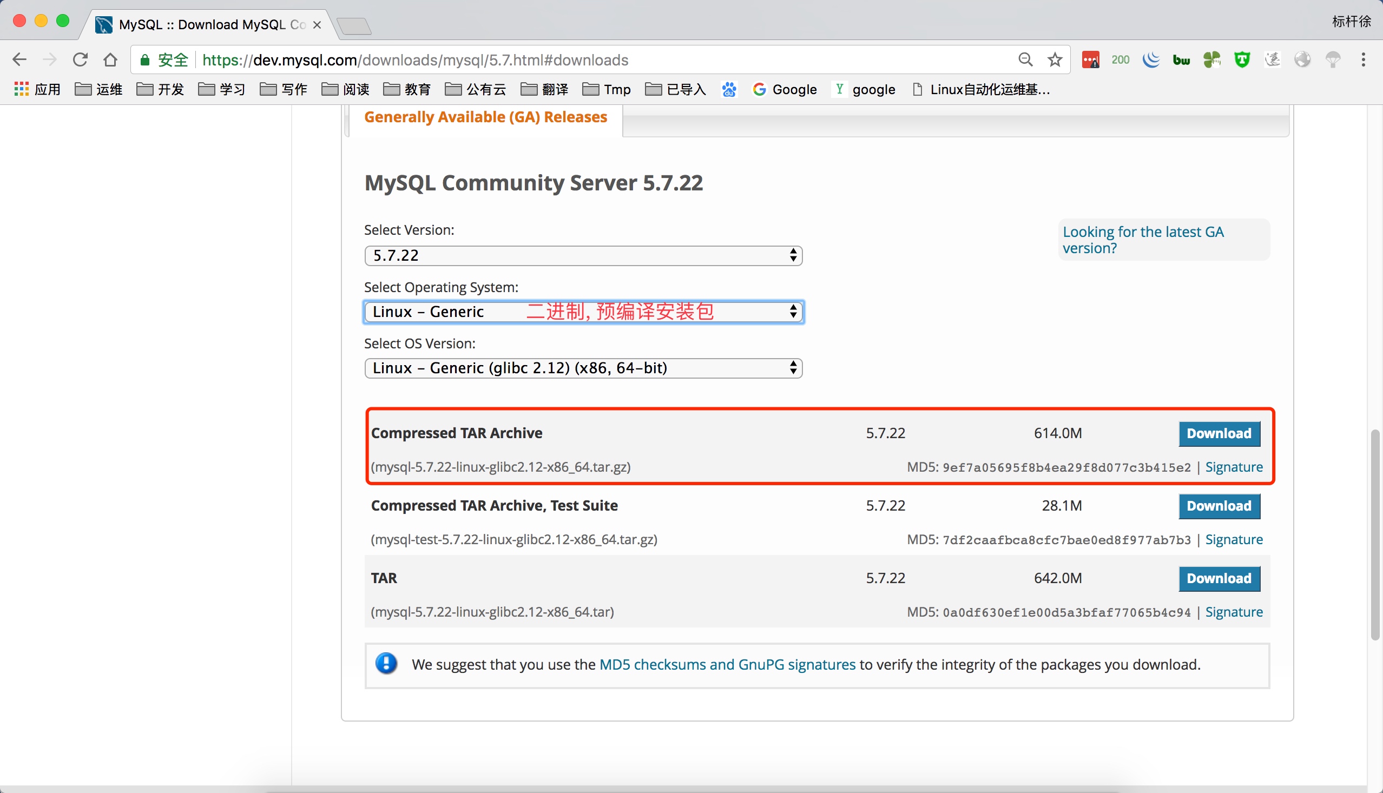The width and height of the screenshot is (1383, 793).
Task: Go back to the previous page
Action: 19,60
